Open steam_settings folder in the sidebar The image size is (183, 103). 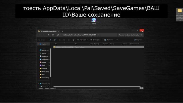click(45, 78)
